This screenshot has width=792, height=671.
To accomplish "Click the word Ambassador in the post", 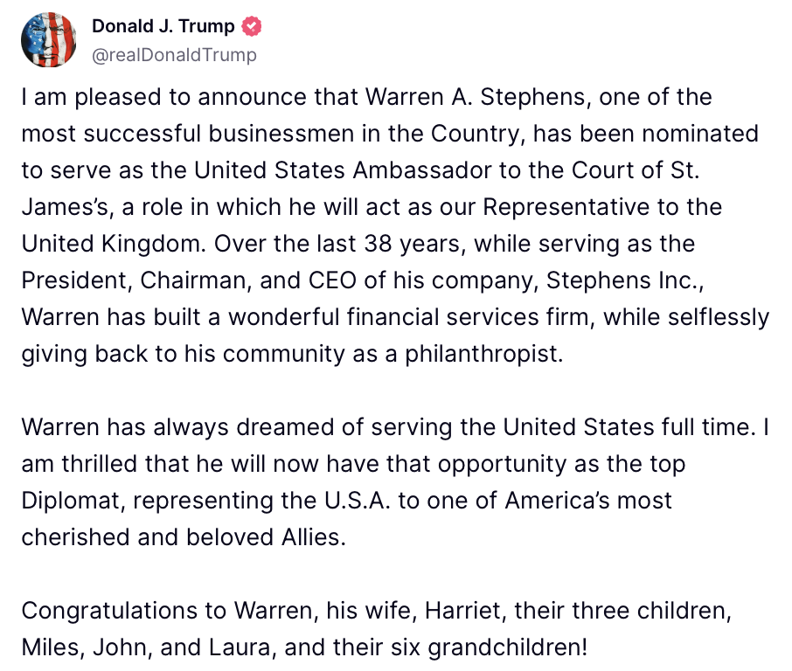I will pos(421,170).
